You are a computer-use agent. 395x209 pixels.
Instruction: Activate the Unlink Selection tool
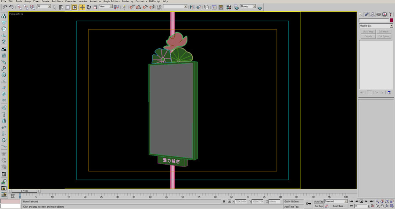(26, 7)
